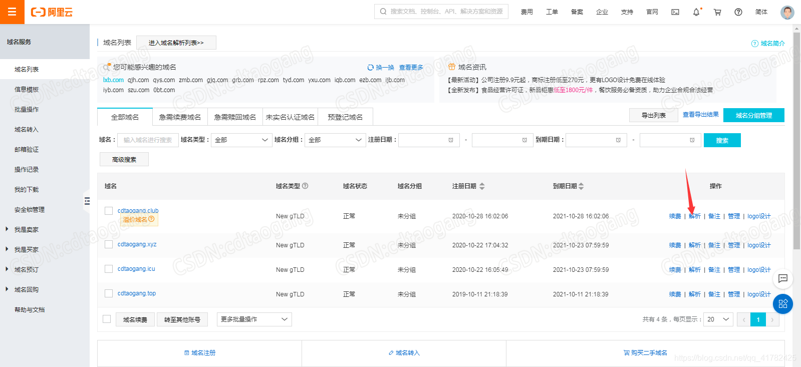Image resolution: width=801 pixels, height=367 pixels.
Task: Open calendar for 注册日期 start date
Action: [x=451, y=140]
